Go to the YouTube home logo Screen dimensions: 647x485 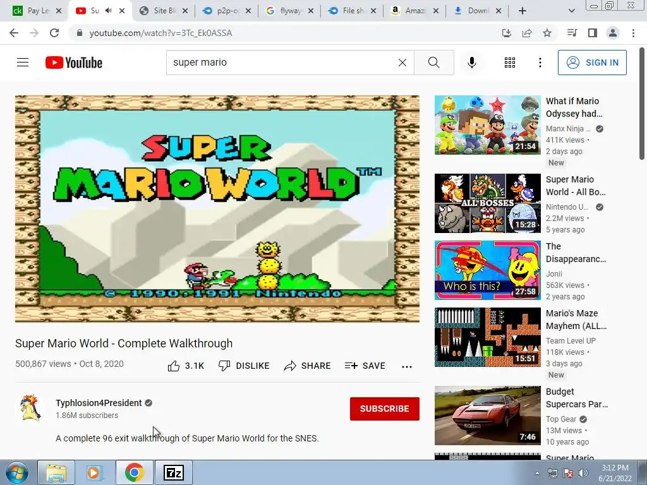(x=74, y=63)
